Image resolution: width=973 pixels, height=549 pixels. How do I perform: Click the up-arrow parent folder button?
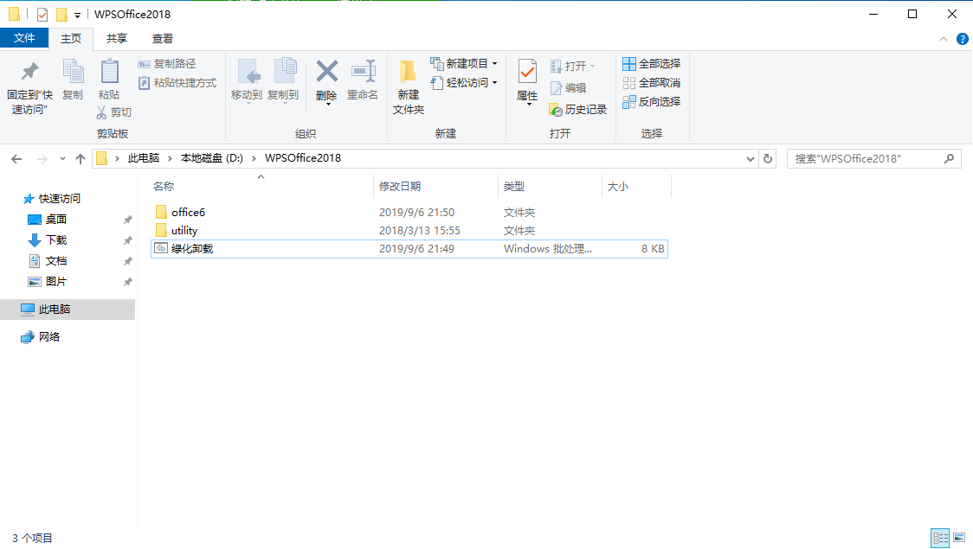coord(81,158)
